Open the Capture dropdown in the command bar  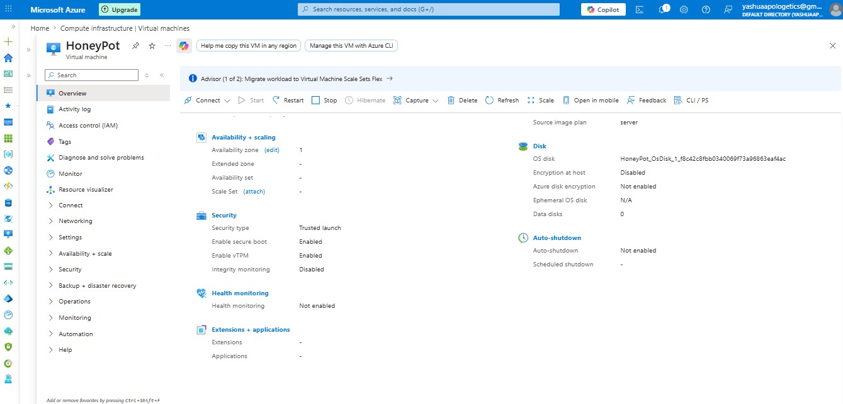pos(416,101)
